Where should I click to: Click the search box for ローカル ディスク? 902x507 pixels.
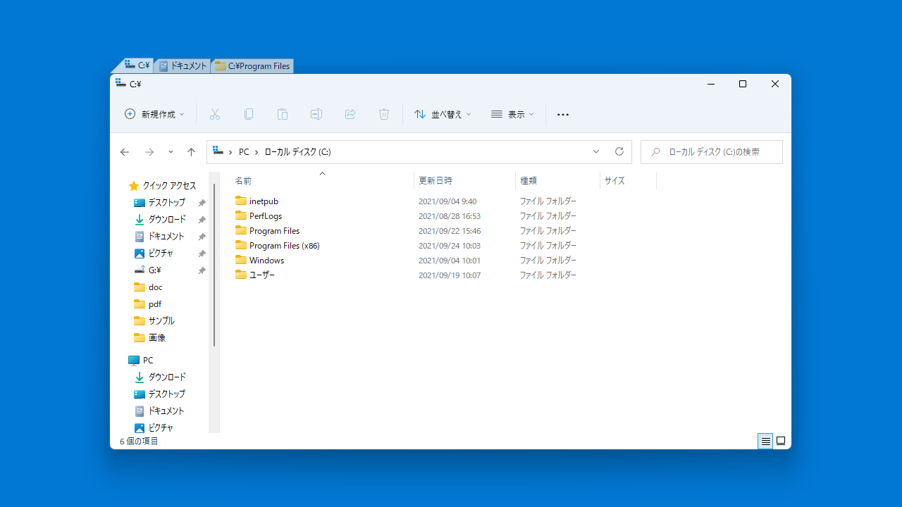(x=712, y=152)
